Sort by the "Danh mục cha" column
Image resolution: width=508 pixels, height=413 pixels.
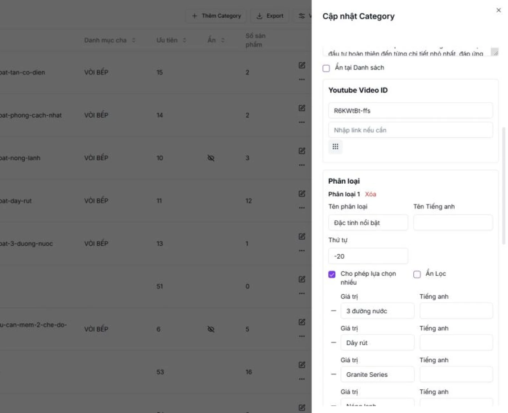(x=133, y=40)
